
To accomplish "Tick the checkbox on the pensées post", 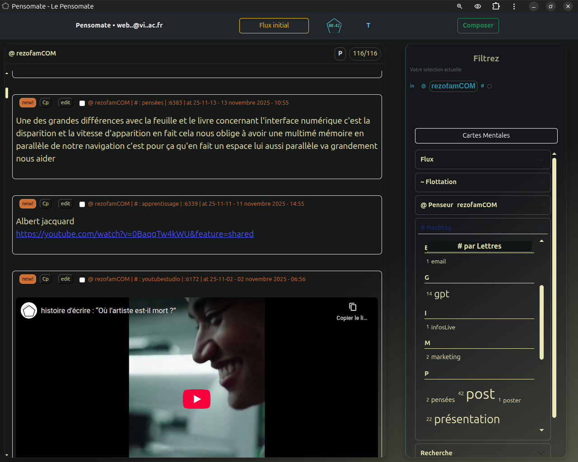I will point(82,103).
